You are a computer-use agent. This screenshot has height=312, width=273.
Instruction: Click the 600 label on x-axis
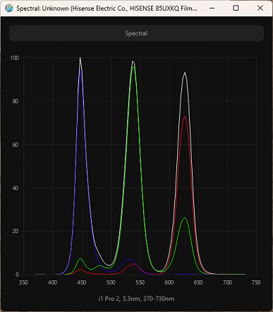(x=169, y=282)
